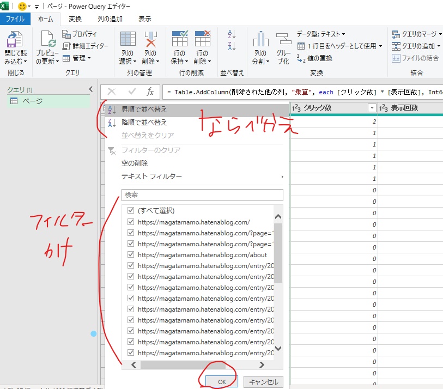Open the クエリの追加 append queries command

pos(416,46)
